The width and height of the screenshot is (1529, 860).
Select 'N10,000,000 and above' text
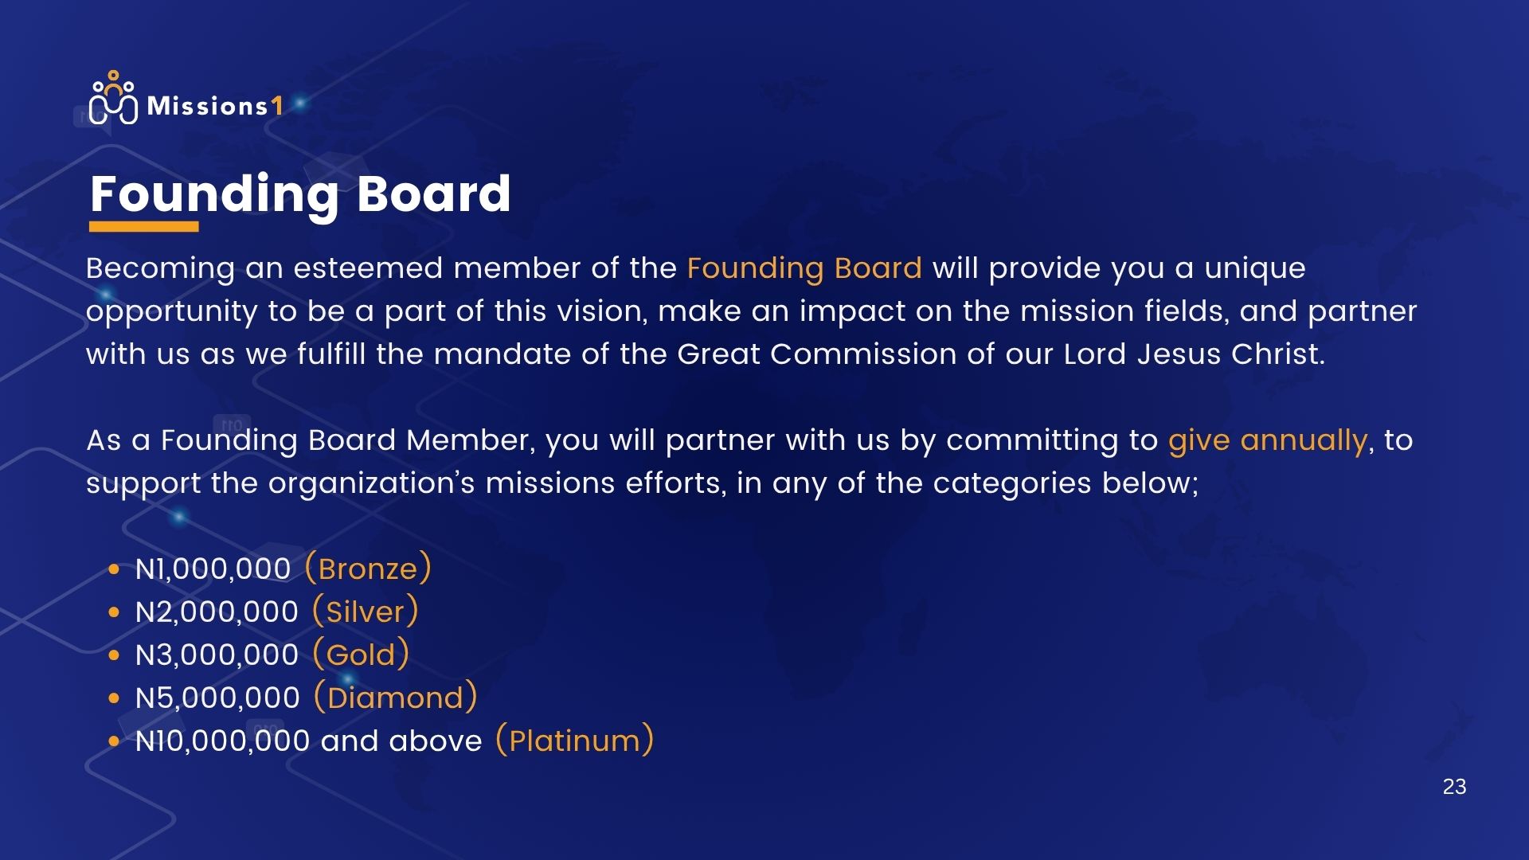coord(309,741)
